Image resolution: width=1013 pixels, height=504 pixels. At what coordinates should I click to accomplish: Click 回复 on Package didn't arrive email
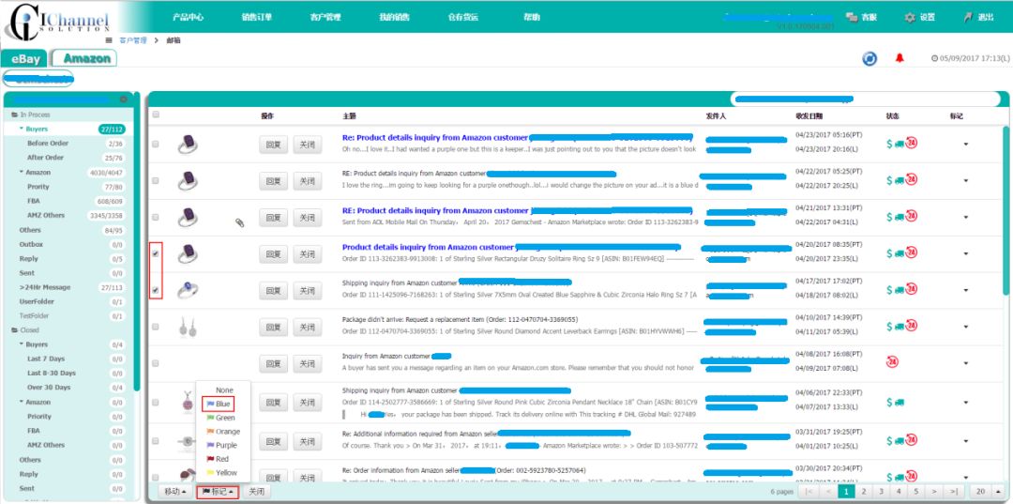tap(273, 327)
